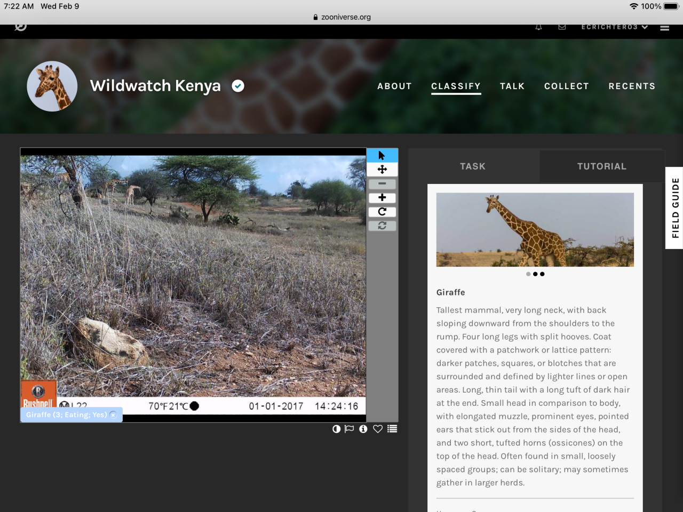Remove the Giraffe annotation tag
683x512 pixels.
(x=113, y=415)
